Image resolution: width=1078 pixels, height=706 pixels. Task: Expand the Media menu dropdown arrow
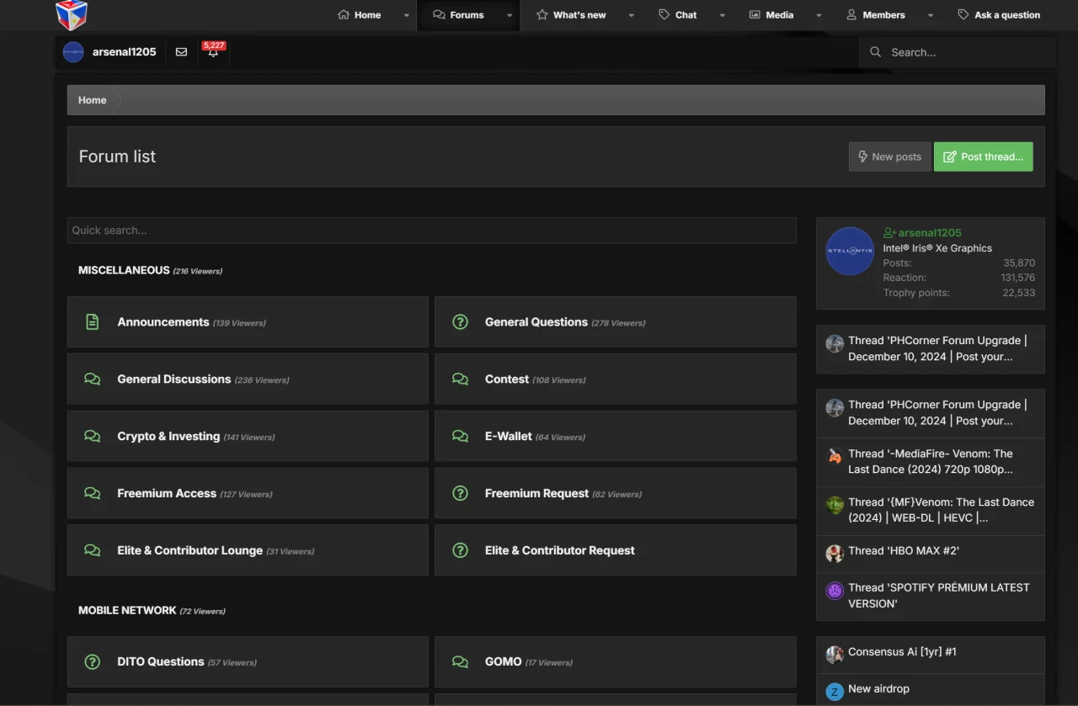click(x=819, y=15)
